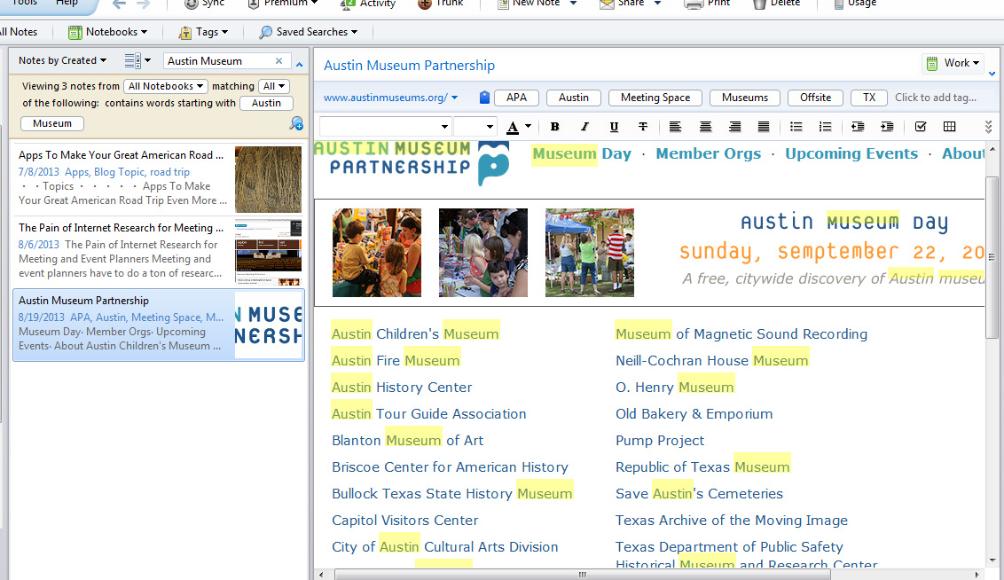Screen dimensions: 1004x580
Task: Align text right
Action: click(x=734, y=127)
